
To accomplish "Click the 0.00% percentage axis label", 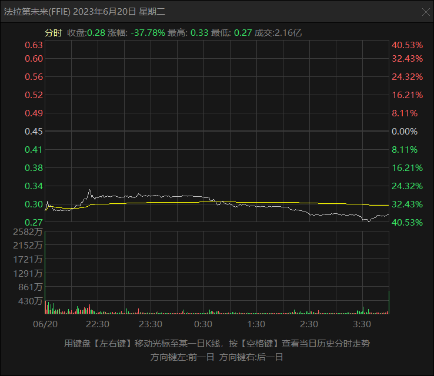I will 405,132.
